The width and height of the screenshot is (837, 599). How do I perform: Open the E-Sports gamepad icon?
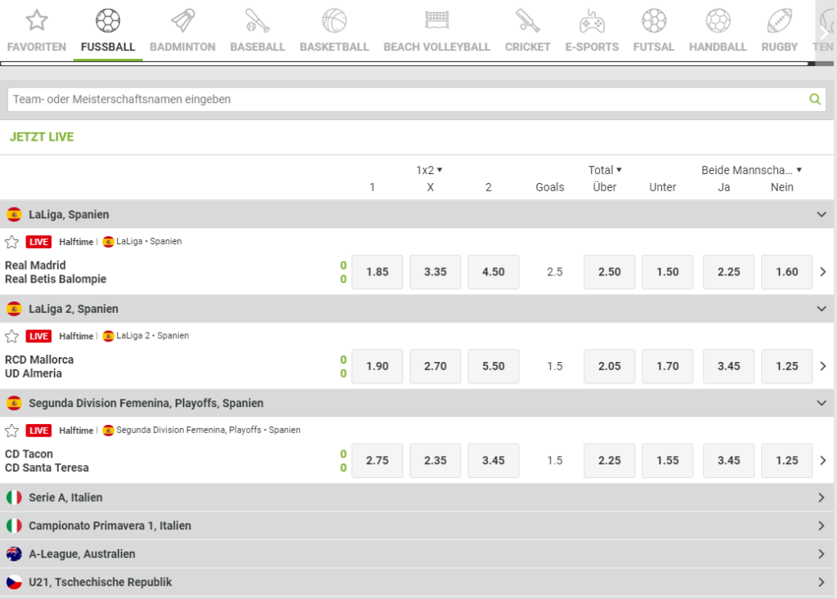pos(592,20)
